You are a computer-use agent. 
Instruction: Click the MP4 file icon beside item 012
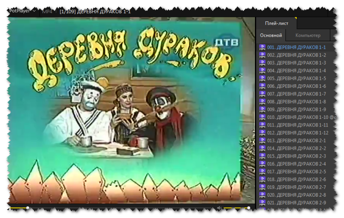(x=262, y=133)
